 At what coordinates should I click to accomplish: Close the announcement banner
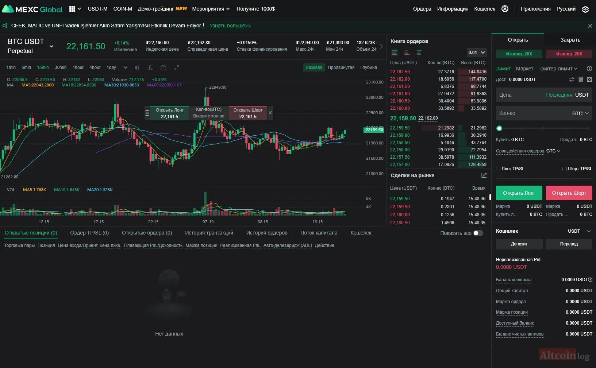(590, 26)
